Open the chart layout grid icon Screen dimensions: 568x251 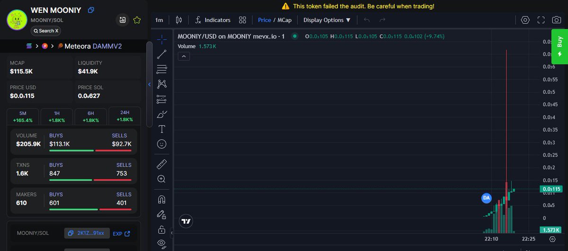point(242,20)
